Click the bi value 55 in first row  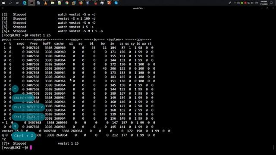94,48
